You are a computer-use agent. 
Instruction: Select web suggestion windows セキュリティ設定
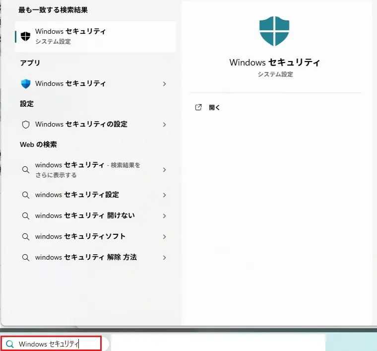(x=95, y=195)
